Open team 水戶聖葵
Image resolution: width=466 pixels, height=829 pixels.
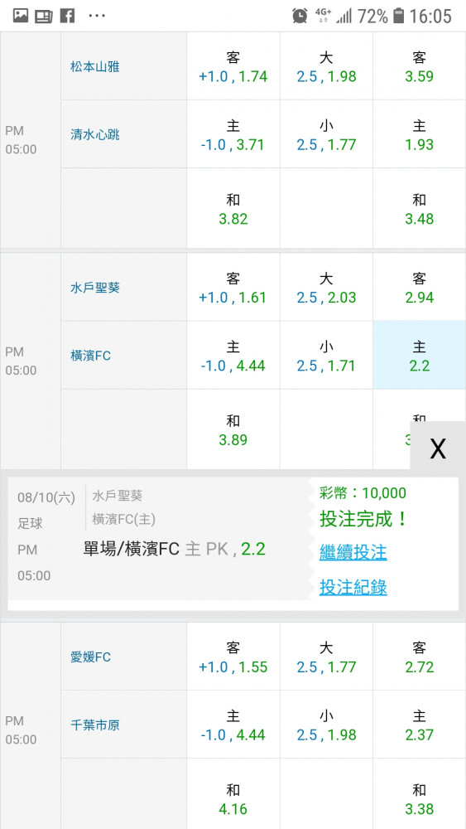(95, 288)
